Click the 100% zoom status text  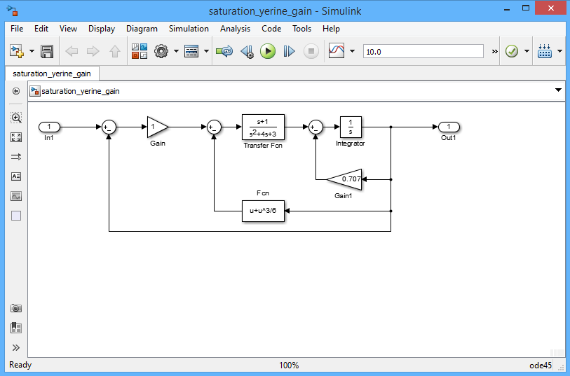click(x=289, y=365)
